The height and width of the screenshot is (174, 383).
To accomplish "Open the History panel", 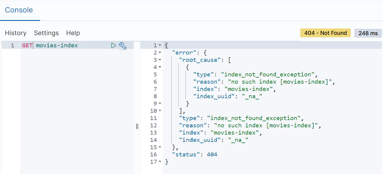I will click(16, 33).
